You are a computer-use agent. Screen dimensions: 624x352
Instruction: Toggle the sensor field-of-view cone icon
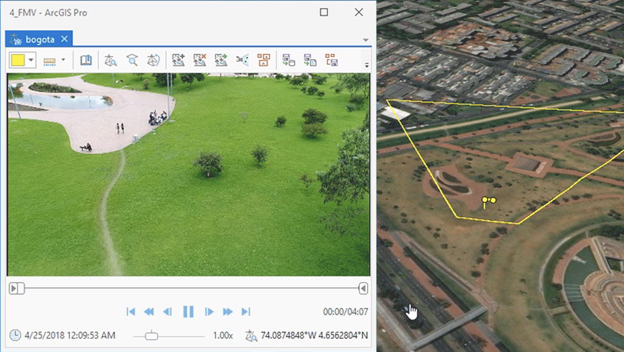click(x=242, y=60)
